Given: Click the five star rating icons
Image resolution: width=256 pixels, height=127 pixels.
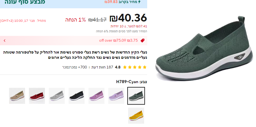Looking at the screenshot, I should (x=135, y=67).
